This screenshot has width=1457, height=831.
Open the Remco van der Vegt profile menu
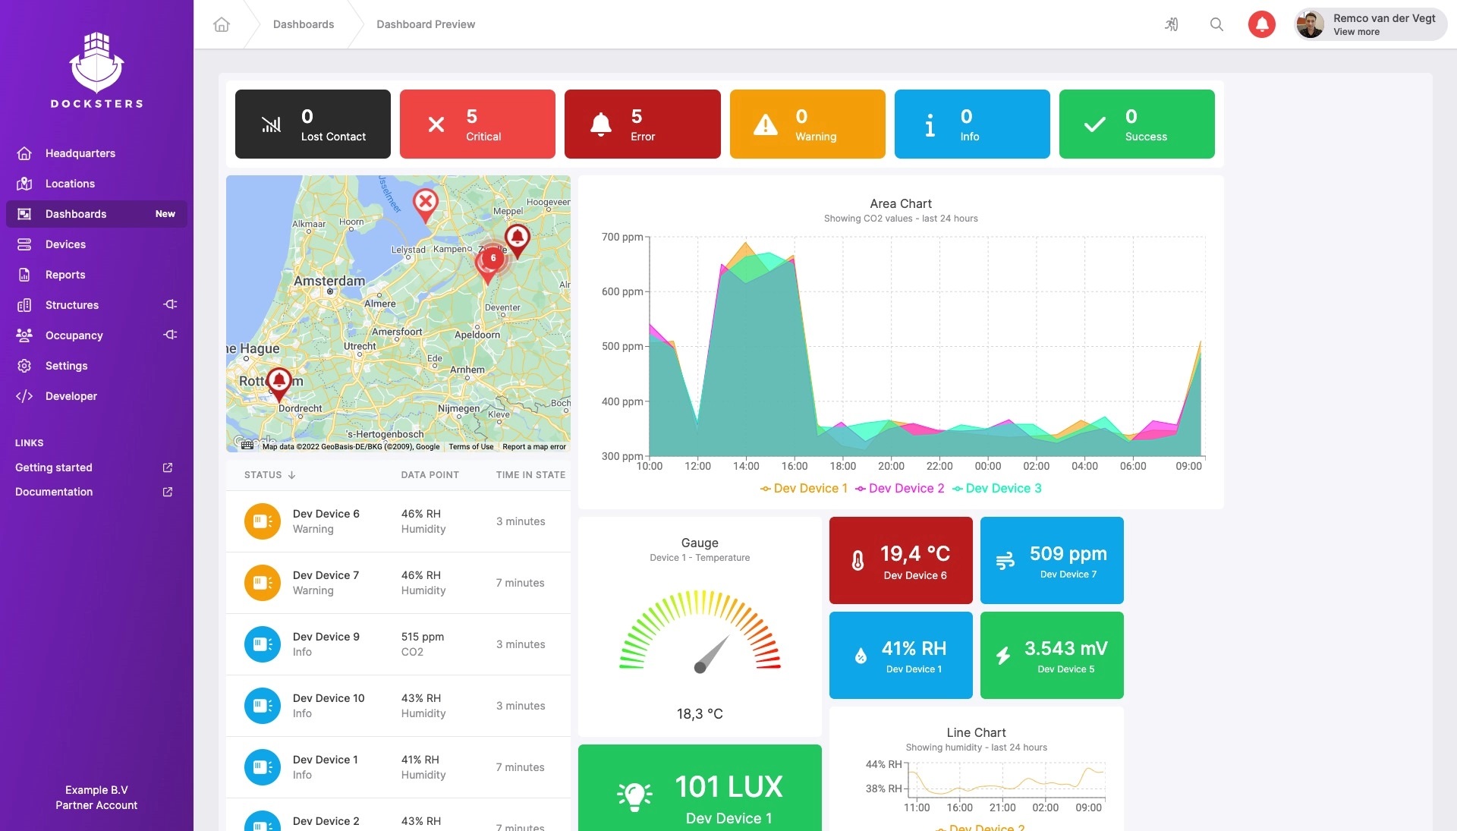click(1371, 24)
